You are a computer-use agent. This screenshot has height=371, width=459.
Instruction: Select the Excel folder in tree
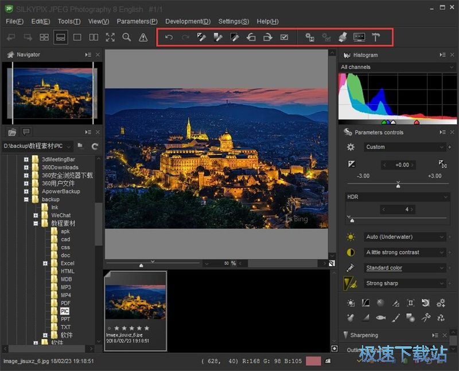[x=67, y=263]
